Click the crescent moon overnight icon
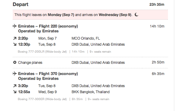The image size is (180, 111). pos(137,15)
